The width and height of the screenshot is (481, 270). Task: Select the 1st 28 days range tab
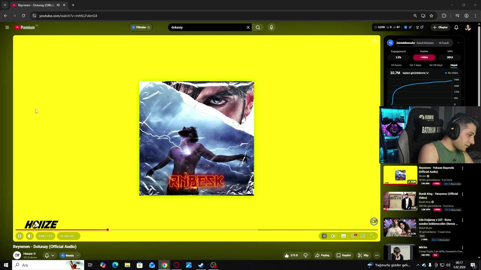coord(436,65)
